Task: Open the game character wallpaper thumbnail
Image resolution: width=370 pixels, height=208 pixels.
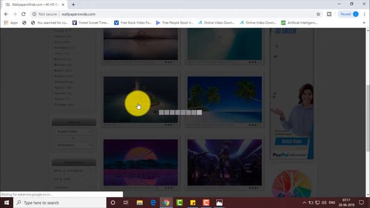Action: pyautogui.click(x=225, y=162)
